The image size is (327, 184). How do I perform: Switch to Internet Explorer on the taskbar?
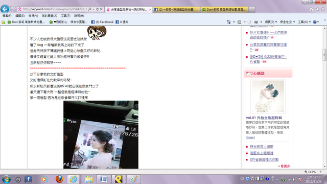(x=74, y=179)
